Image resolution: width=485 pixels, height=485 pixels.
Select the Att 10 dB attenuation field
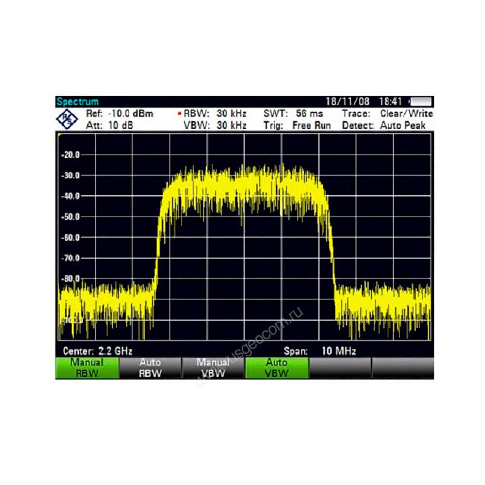[110, 126]
